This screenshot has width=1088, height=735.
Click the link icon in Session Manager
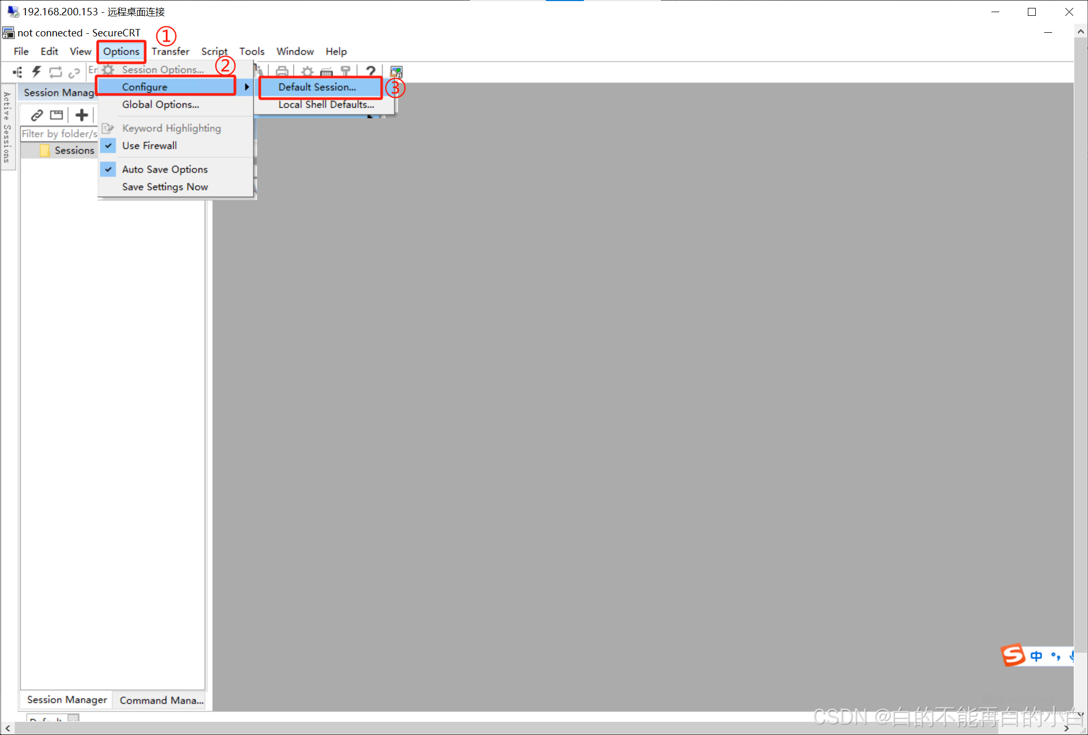pyautogui.click(x=36, y=115)
